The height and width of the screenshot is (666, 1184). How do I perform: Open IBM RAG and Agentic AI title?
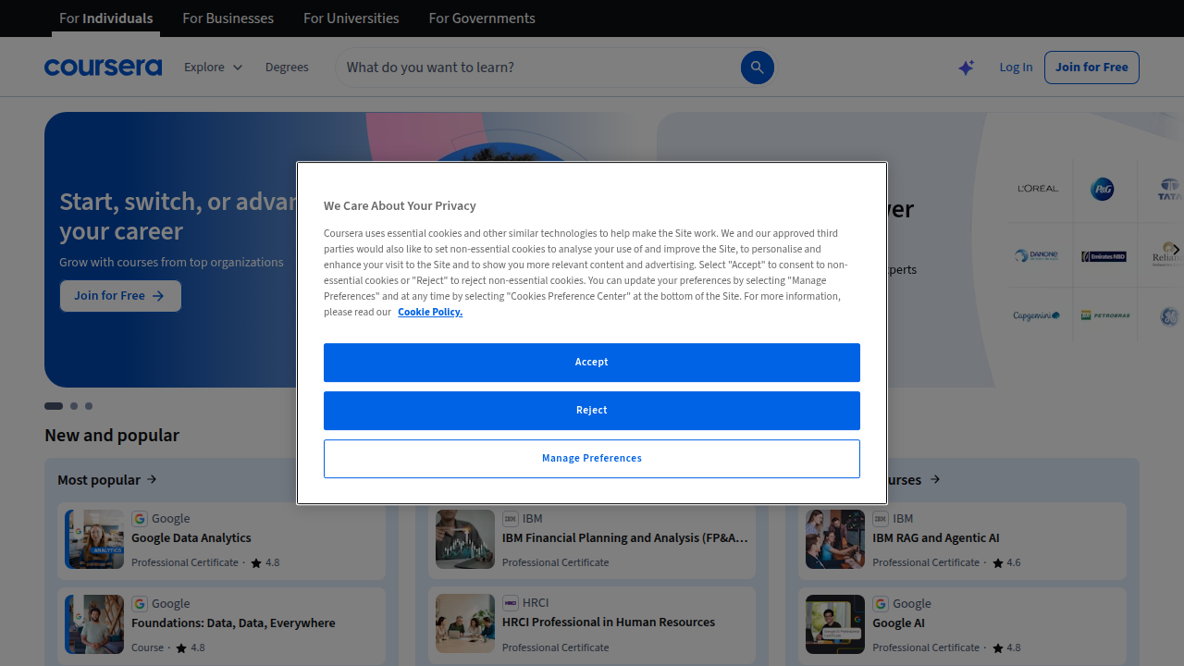click(936, 538)
